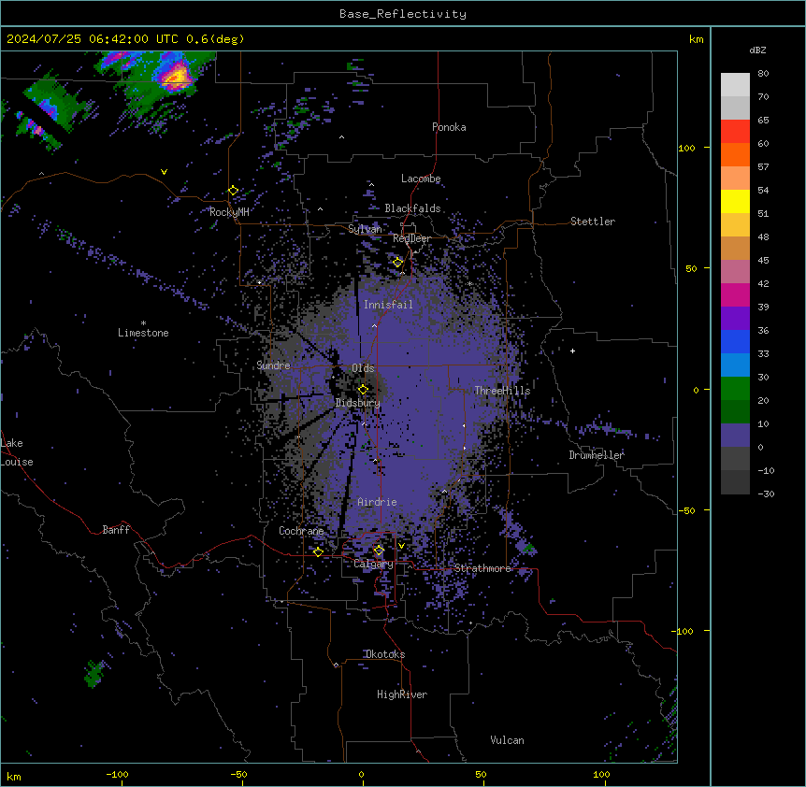Click the yellow v marker east of Calgary
Image resolution: width=806 pixels, height=787 pixels.
click(x=401, y=546)
